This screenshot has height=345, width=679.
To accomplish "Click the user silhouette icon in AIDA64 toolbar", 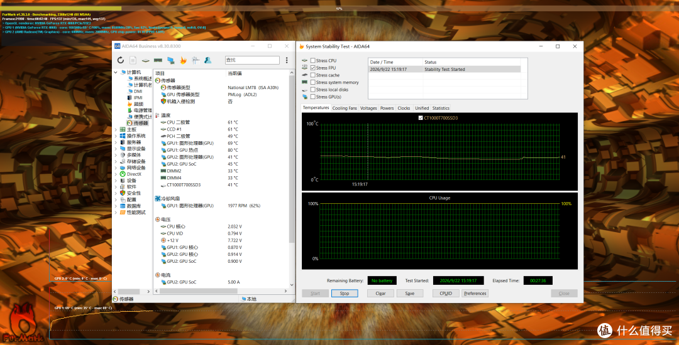I will 208,60.
